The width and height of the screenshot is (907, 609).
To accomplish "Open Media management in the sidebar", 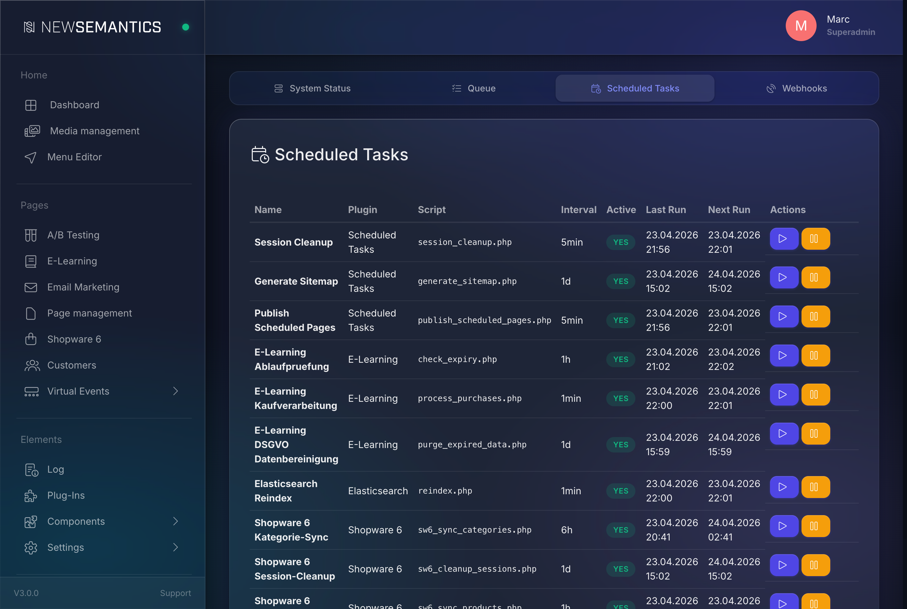I will 82,131.
